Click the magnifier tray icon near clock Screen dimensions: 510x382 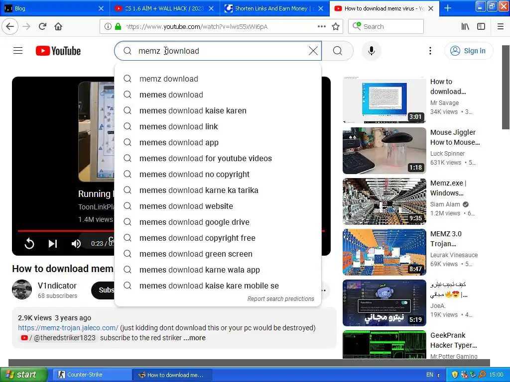coord(482,375)
